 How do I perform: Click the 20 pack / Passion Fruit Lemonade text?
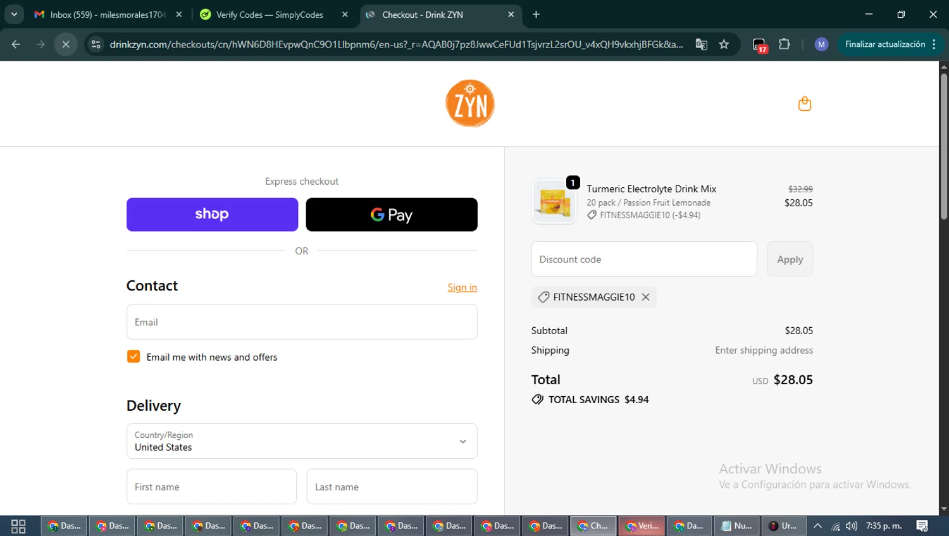pyautogui.click(x=648, y=203)
